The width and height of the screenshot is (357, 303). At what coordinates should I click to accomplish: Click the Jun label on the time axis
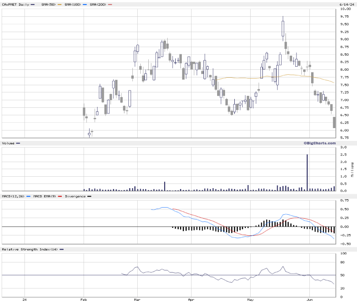click(310, 299)
